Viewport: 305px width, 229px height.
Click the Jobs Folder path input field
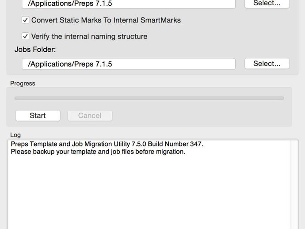[129, 64]
